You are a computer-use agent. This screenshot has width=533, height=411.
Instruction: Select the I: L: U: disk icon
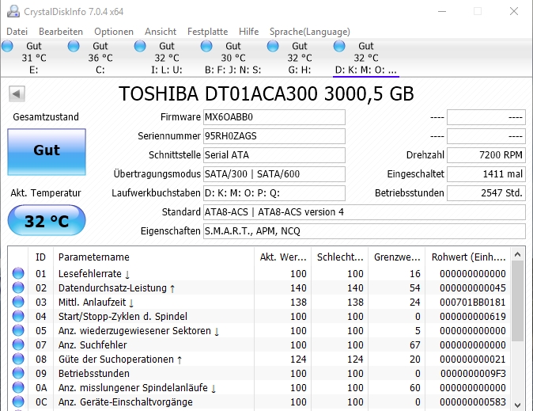click(x=140, y=46)
